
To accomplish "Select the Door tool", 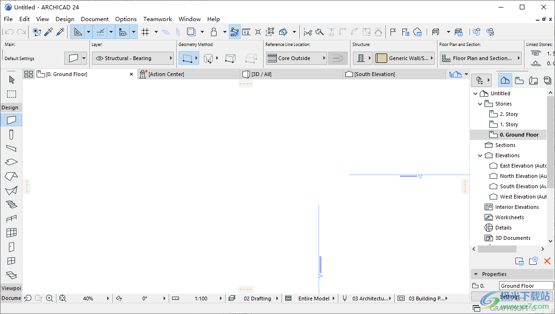I will pos(11,247).
